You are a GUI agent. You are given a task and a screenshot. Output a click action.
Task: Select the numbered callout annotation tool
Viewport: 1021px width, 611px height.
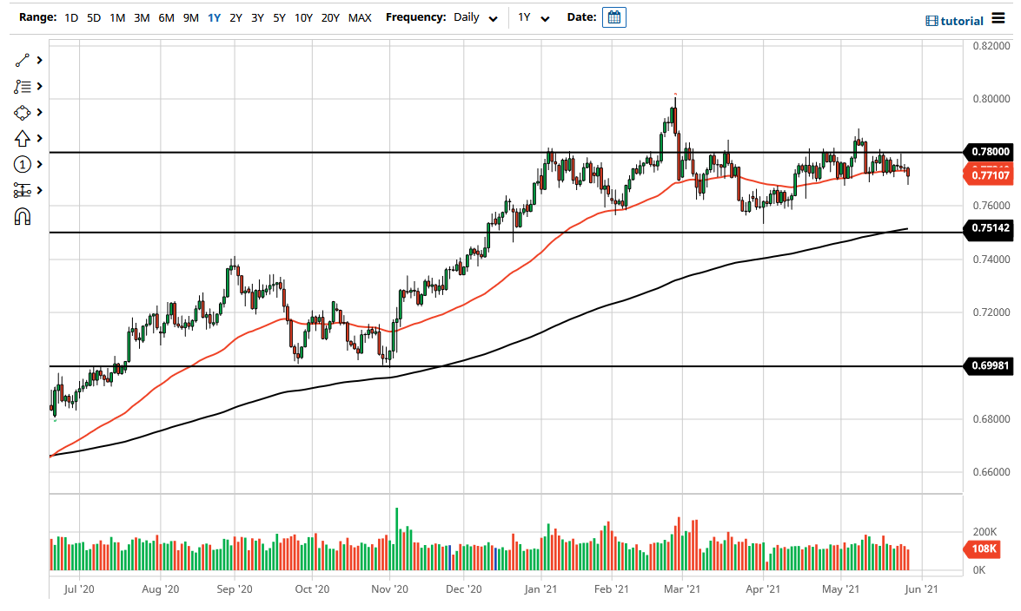pos(23,164)
